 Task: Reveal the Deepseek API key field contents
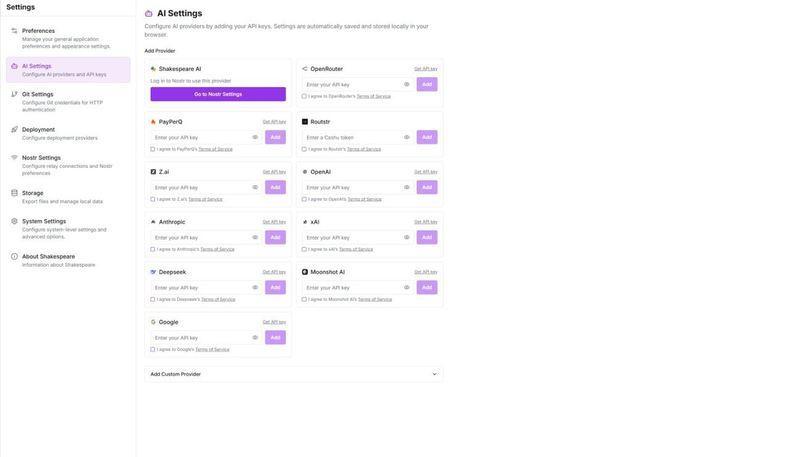[255, 287]
